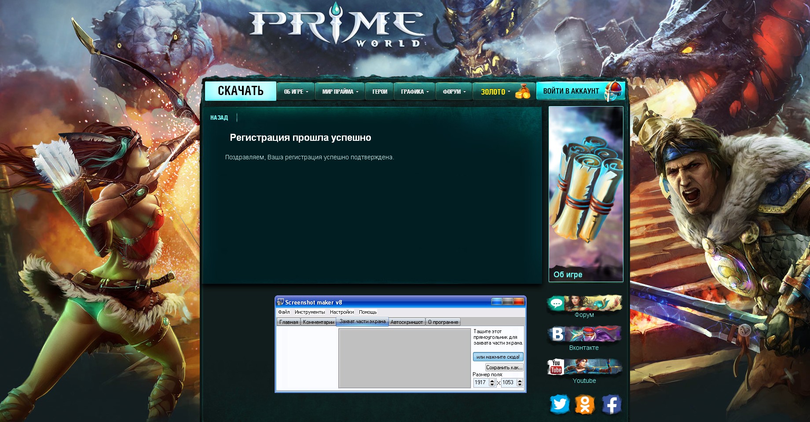Image resolution: width=810 pixels, height=422 pixels.
Task: Open the Файл menu in Screenshot maker
Action: (x=284, y=312)
